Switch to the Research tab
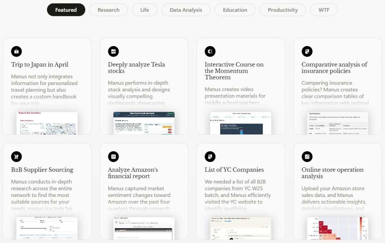 point(108,10)
